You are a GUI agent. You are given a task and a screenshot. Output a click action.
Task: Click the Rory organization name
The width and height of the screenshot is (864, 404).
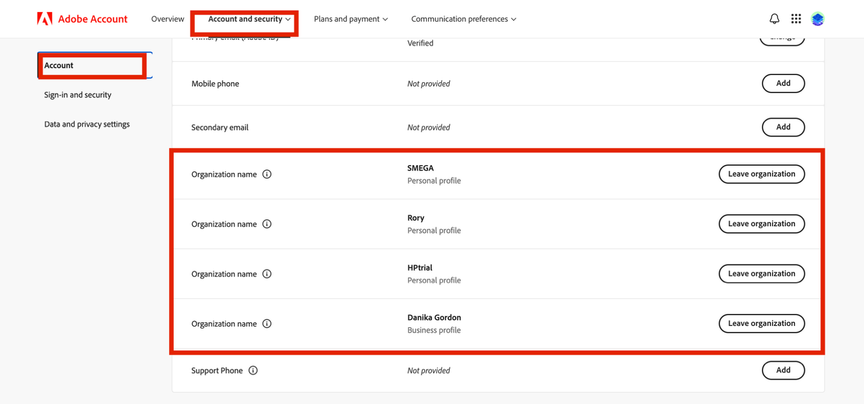coord(416,218)
